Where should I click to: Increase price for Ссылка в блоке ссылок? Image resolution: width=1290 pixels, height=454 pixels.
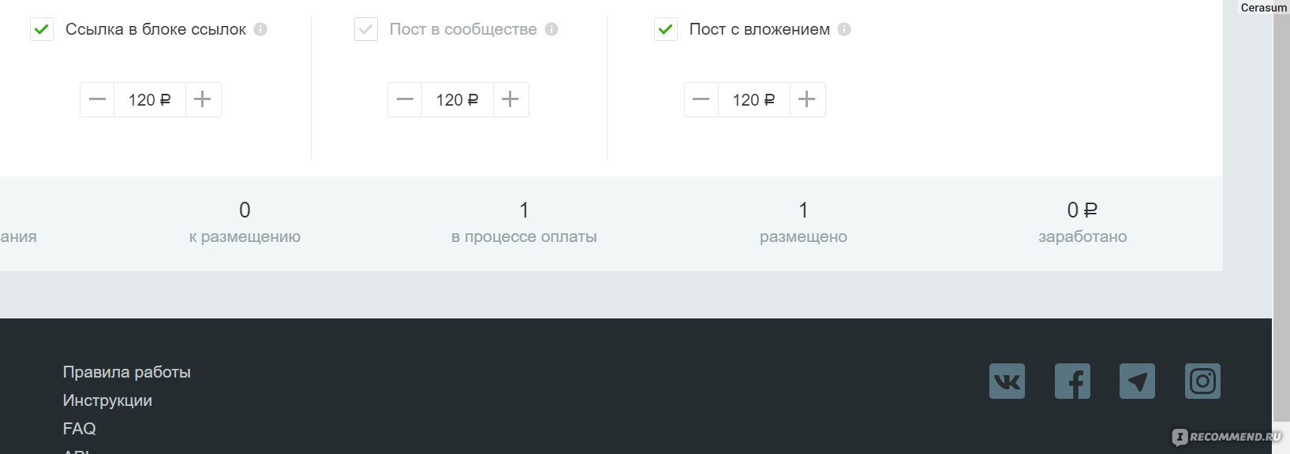[203, 99]
